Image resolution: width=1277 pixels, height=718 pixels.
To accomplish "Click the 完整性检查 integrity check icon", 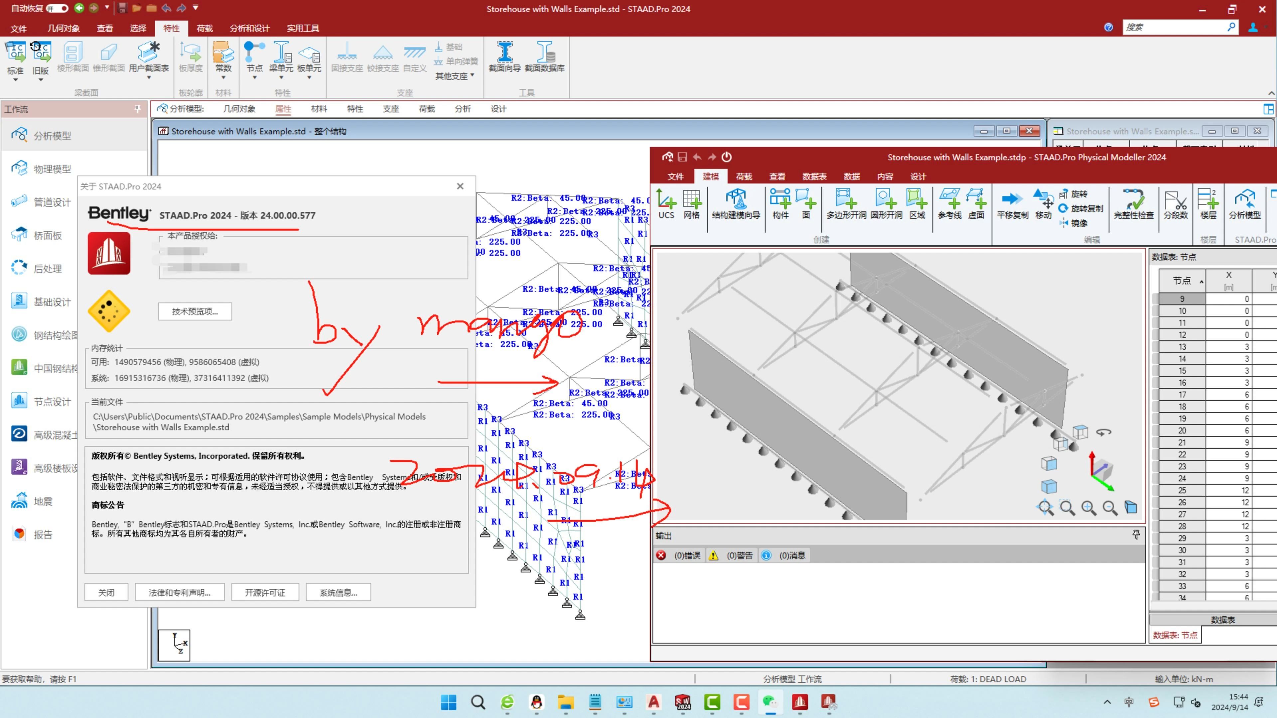I will point(1133,200).
